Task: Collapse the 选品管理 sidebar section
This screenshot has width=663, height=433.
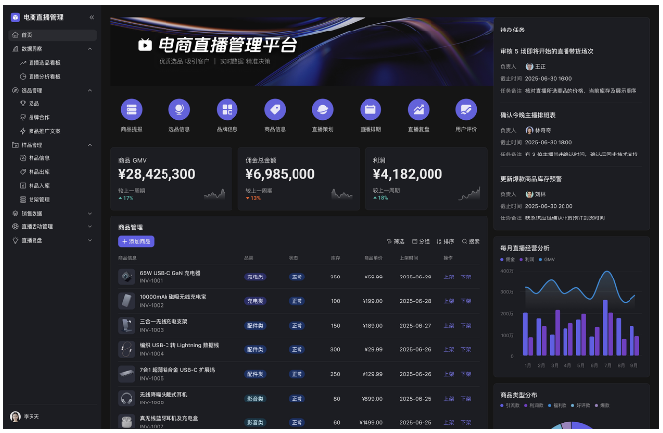Action: click(90, 90)
